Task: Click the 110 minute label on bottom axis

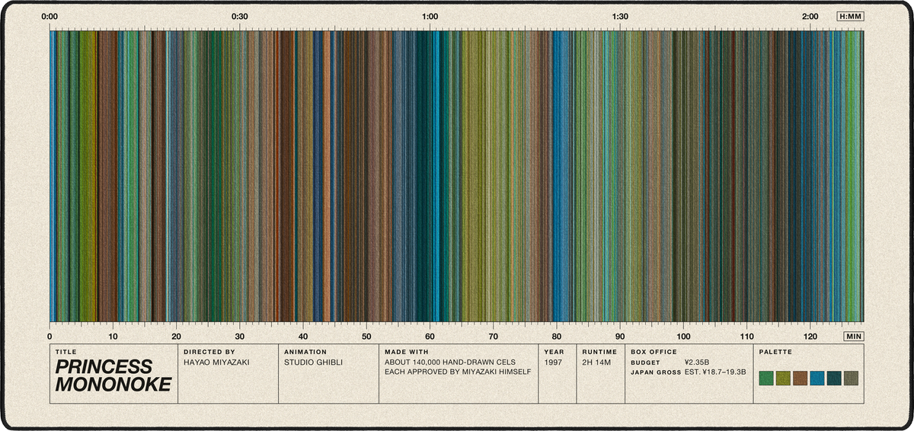Action: (747, 336)
